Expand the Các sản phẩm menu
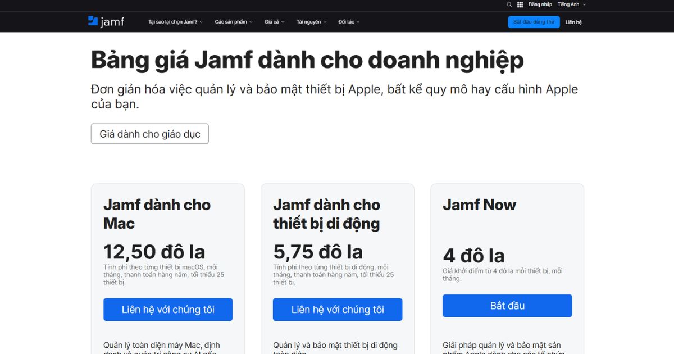The width and height of the screenshot is (674, 354). point(234,22)
